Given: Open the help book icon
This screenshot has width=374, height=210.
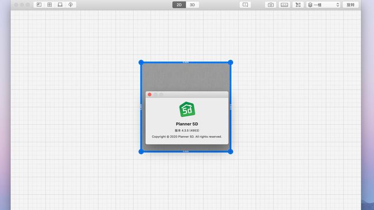Looking at the screenshot, I should click(x=245, y=5).
